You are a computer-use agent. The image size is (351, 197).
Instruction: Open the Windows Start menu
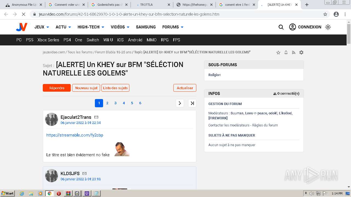coord(8,193)
